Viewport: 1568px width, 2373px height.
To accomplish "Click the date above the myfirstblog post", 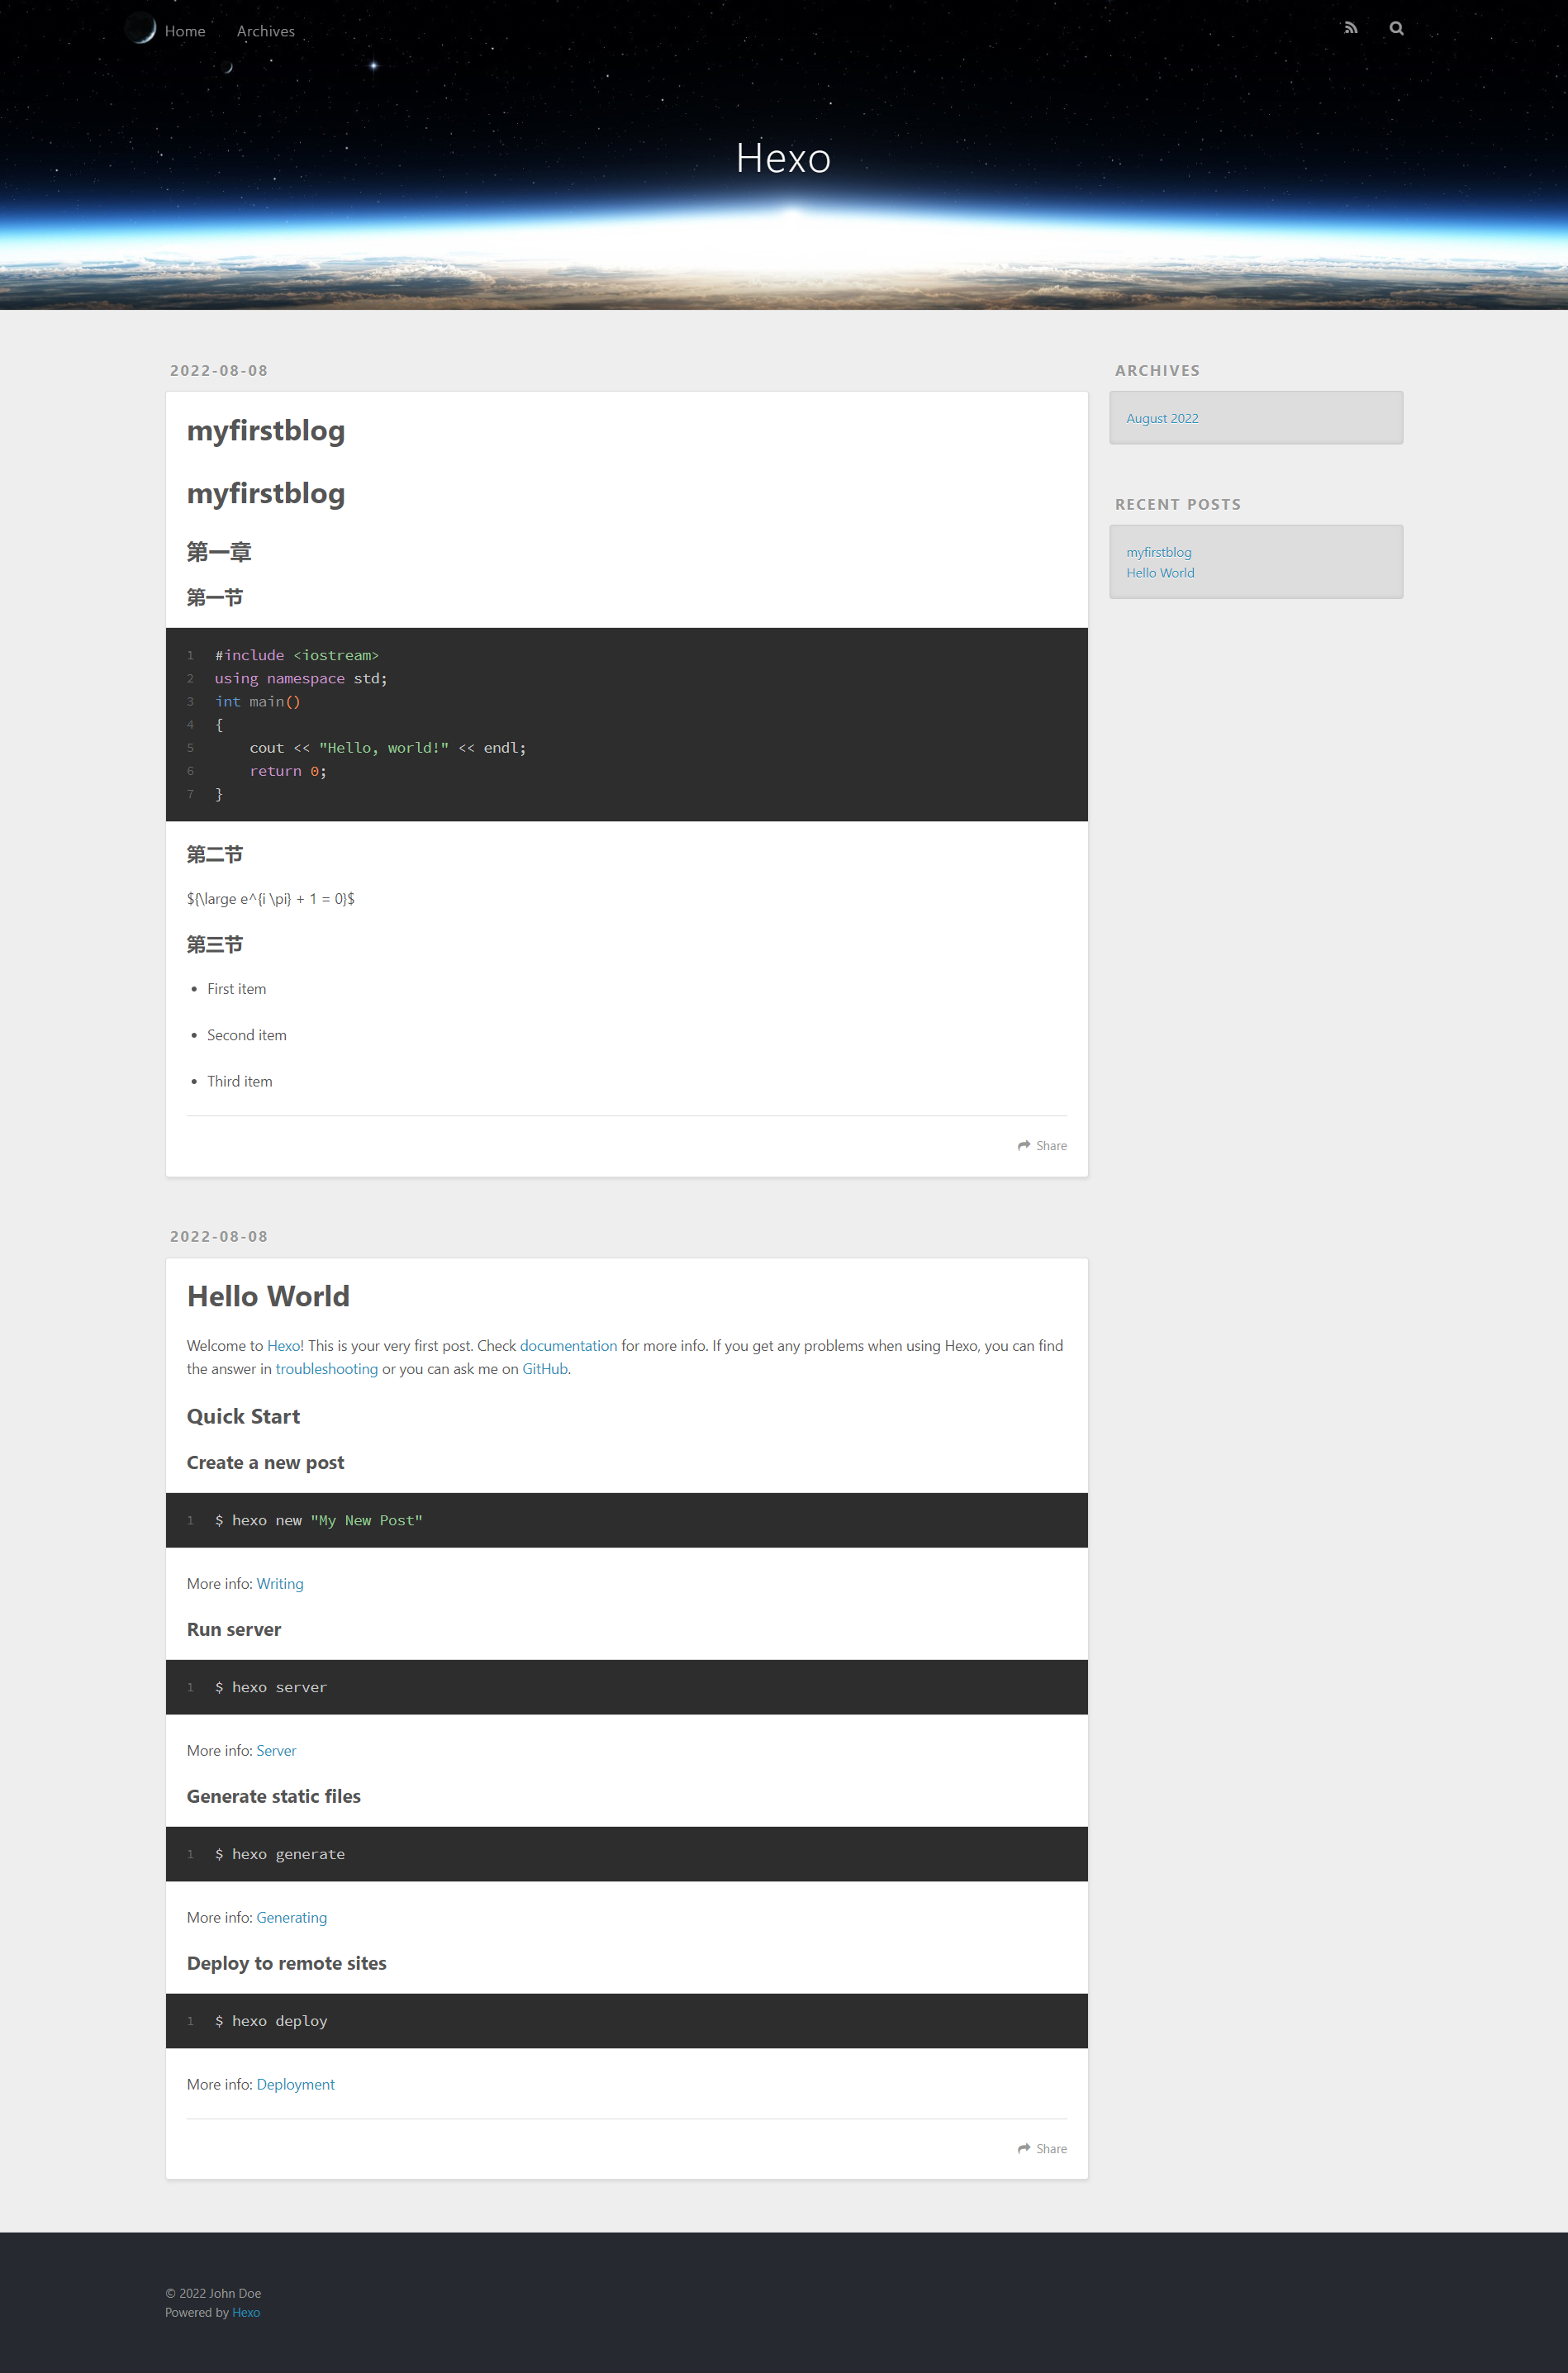I will coord(219,370).
